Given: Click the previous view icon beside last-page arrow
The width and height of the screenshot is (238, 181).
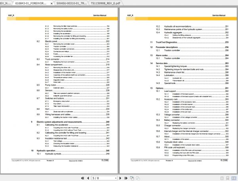Looking at the screenshot, I should (132, 178).
